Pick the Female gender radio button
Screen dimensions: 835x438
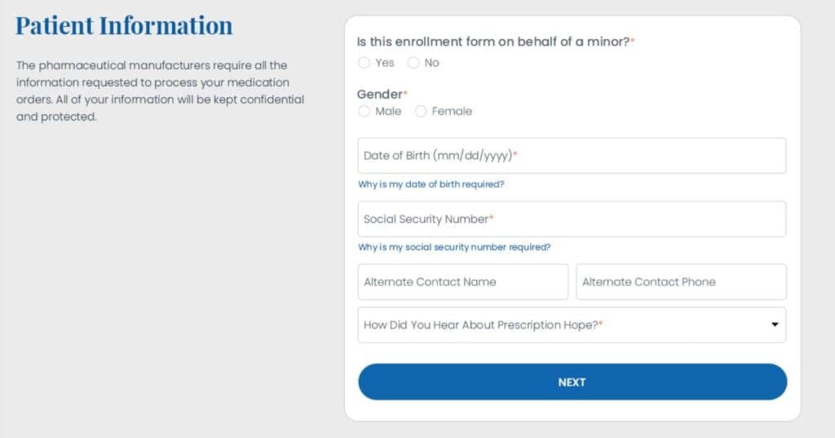coord(421,112)
